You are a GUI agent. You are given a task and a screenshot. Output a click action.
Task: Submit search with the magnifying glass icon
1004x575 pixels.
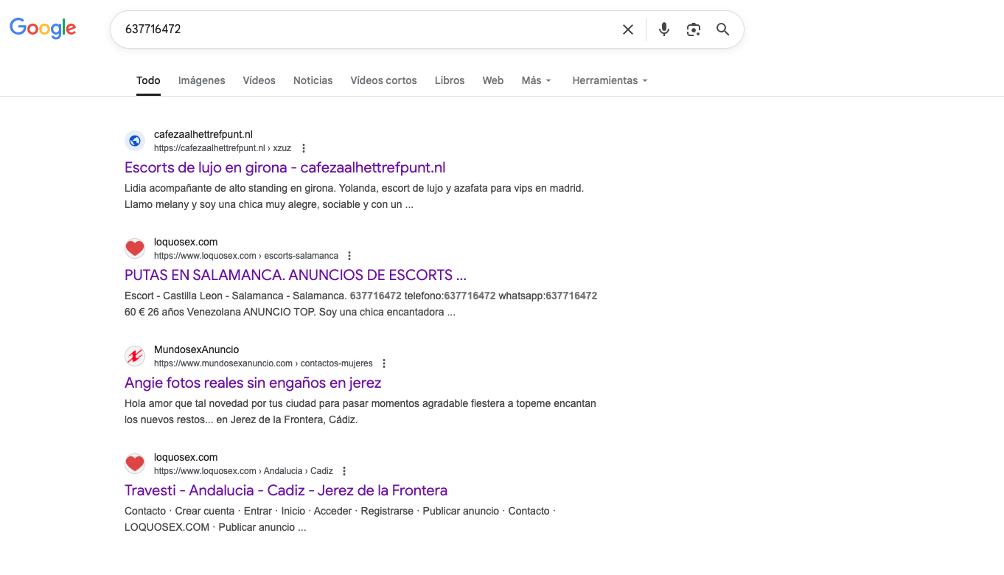click(723, 29)
